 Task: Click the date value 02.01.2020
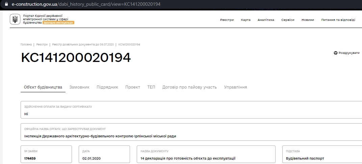click(92, 159)
